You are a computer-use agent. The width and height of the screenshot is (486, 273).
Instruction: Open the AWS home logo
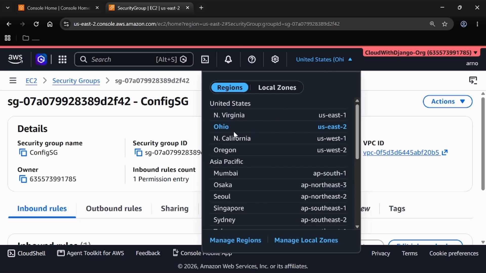pos(15,59)
